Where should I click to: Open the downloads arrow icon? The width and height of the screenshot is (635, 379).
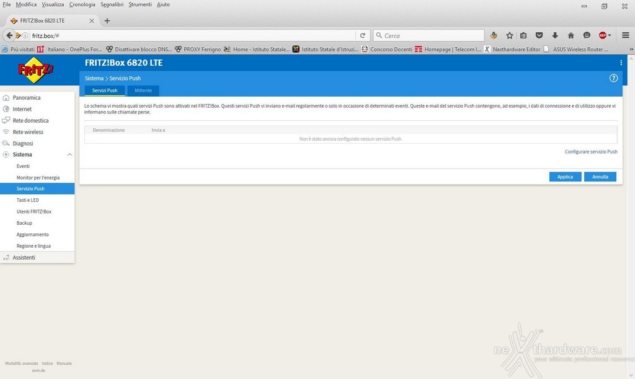[x=555, y=35]
